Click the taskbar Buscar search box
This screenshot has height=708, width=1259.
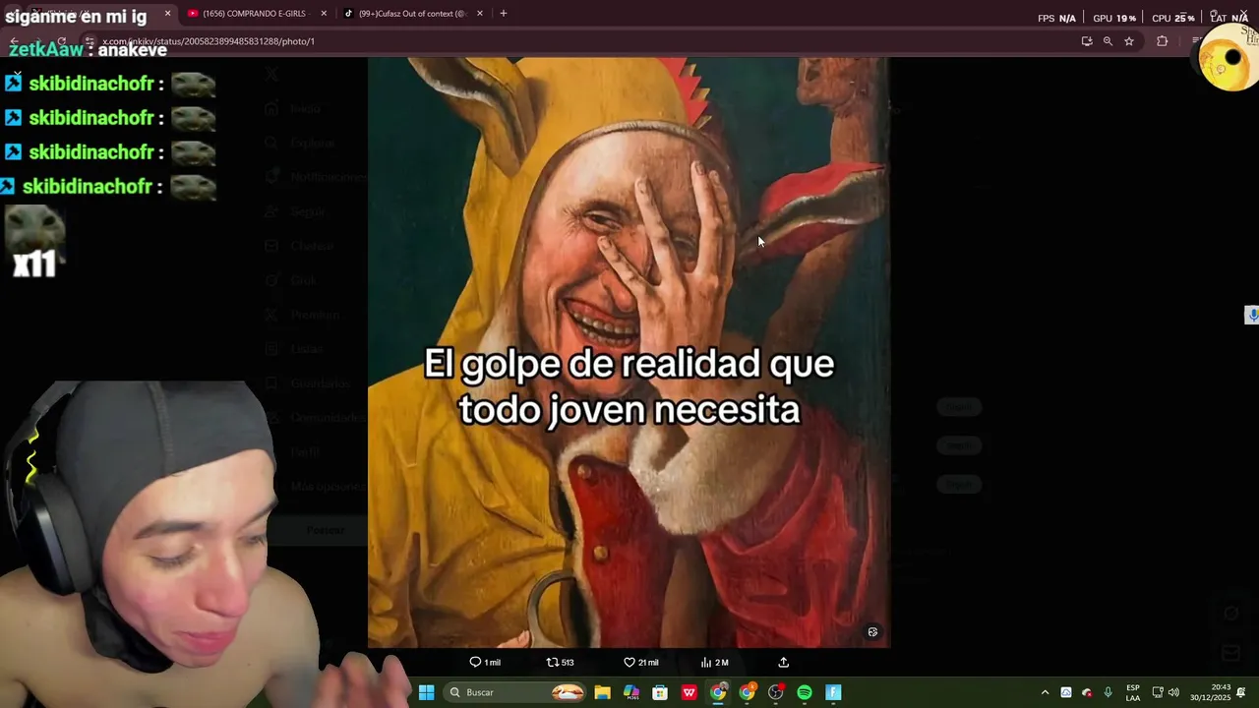[514, 692]
